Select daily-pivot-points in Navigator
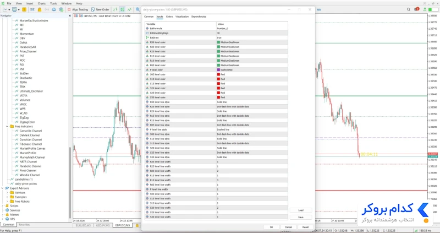This screenshot has width=440, height=233. click(x=26, y=184)
